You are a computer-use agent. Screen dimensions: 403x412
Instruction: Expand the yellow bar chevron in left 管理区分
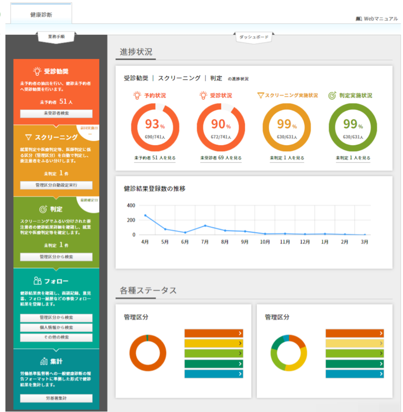240,343
